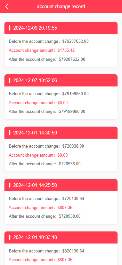Open the 2024-12-01 14:30:59 record header

point(61,133)
